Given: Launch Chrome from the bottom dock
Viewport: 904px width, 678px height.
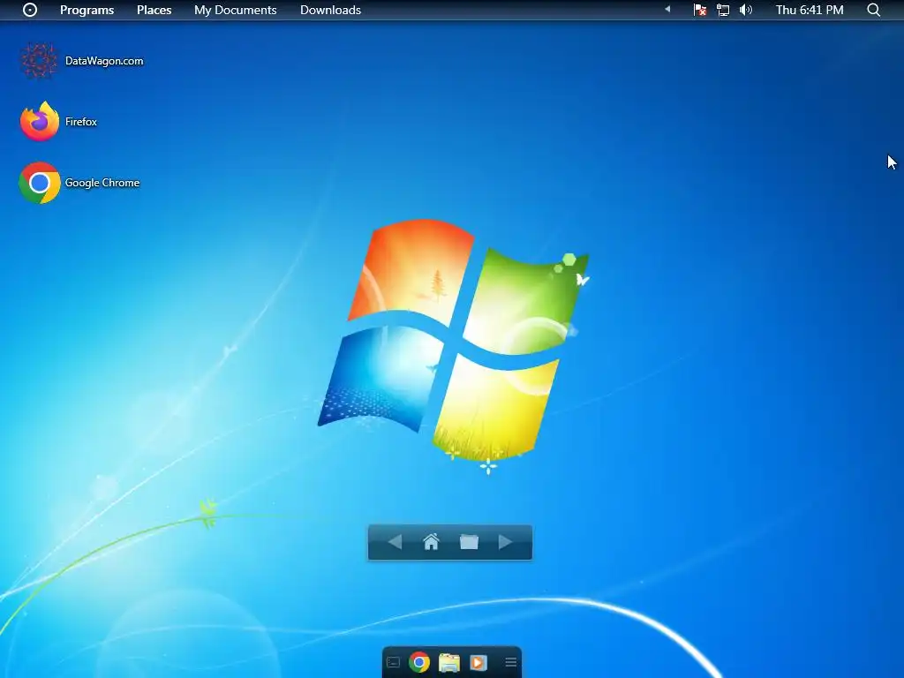Looking at the screenshot, I should (419, 662).
